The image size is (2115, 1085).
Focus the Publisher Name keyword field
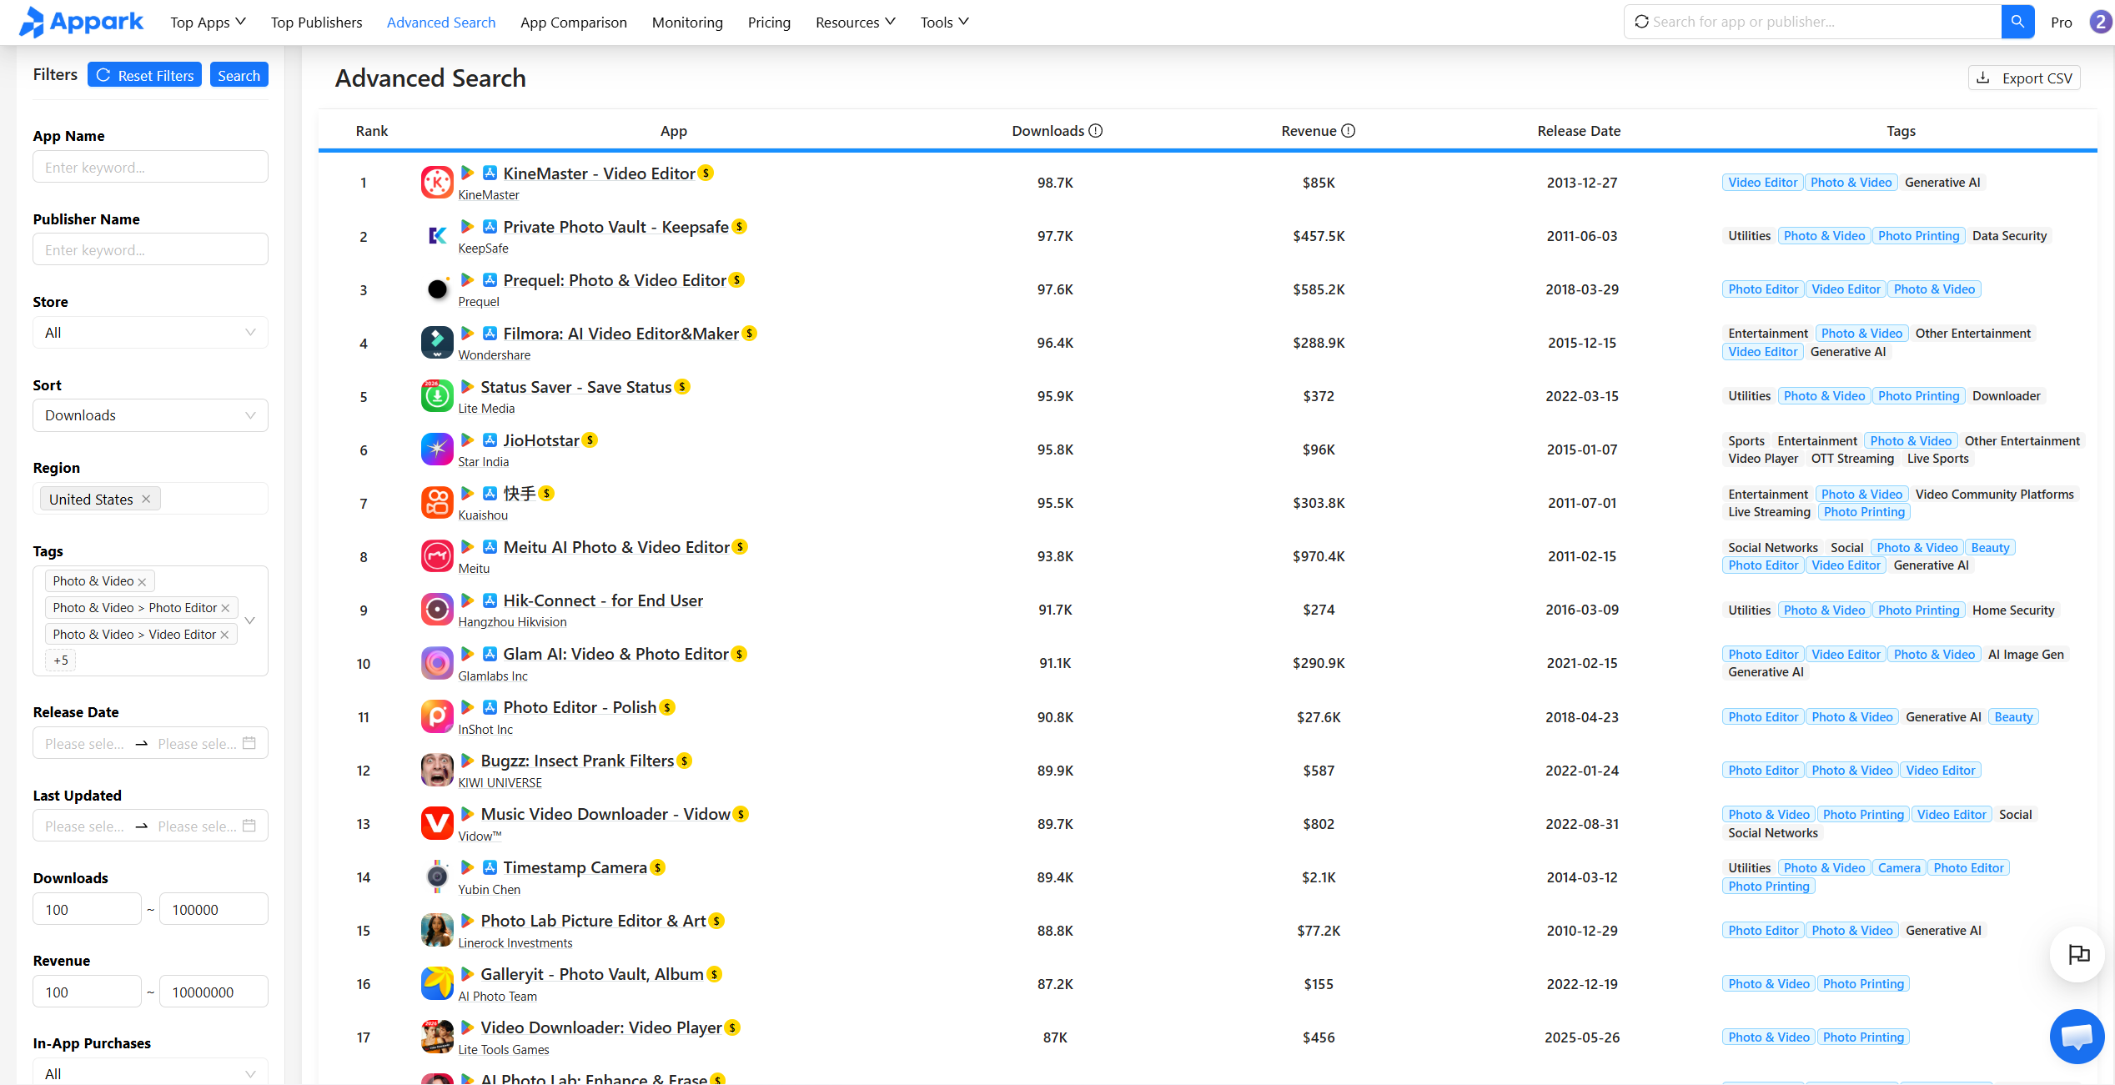[150, 249]
